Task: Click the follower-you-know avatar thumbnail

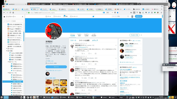Action: tap(48, 74)
